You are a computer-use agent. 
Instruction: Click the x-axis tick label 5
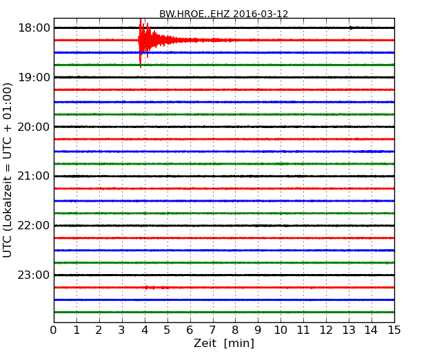coord(167,330)
